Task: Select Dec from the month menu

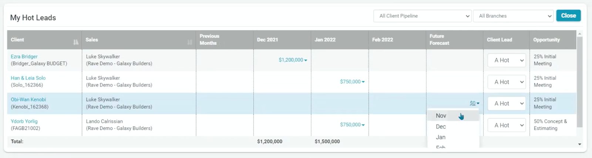Action: pyautogui.click(x=441, y=127)
